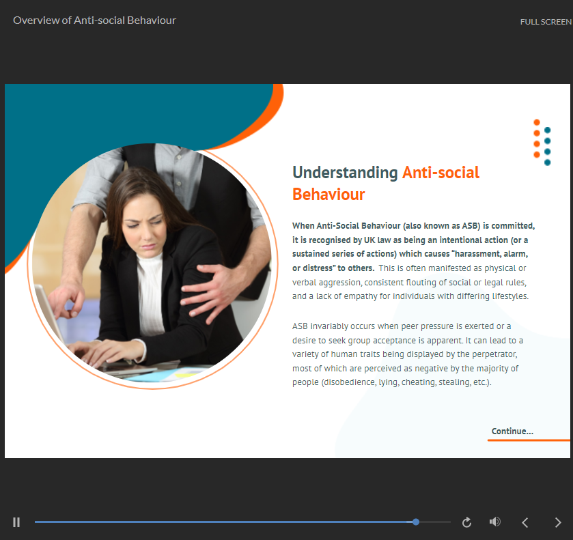Pause the slide playback
The image size is (573, 540).
click(x=16, y=522)
